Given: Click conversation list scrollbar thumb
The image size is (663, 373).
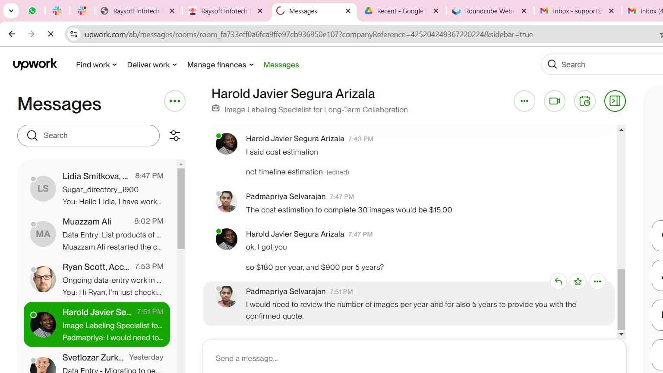Looking at the screenshot, I should [x=181, y=209].
